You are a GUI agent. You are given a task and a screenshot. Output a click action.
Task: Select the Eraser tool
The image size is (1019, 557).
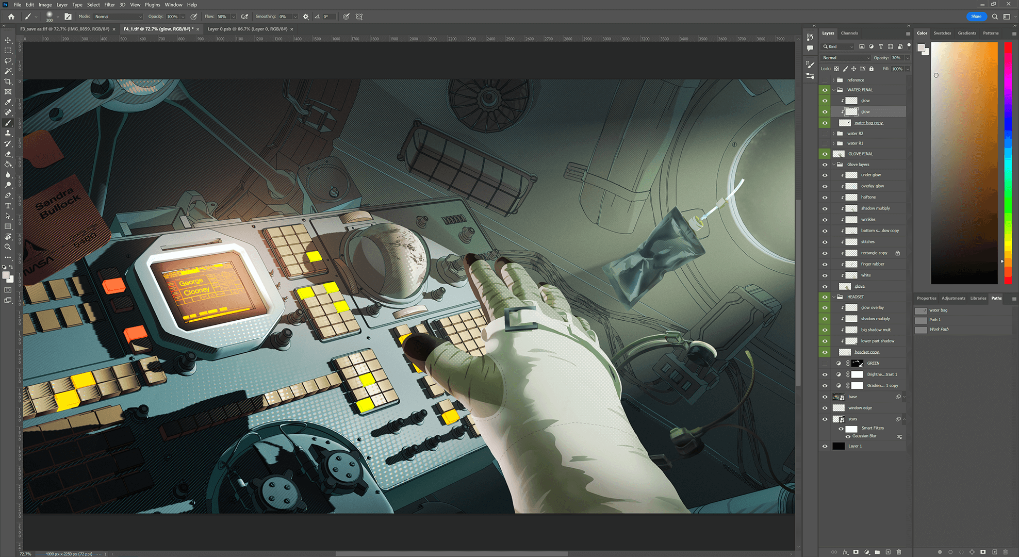(x=8, y=154)
